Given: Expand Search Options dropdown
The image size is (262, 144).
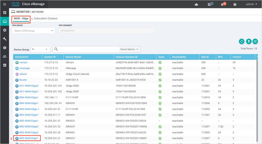Looking at the screenshot, I should click(129, 49).
